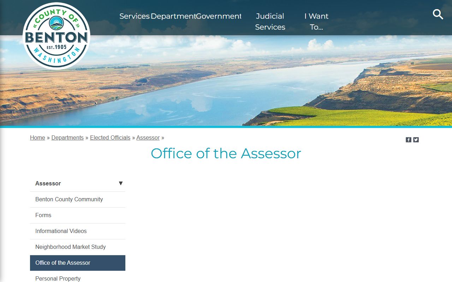
Task: Open the Departments menu
Action: point(173,16)
